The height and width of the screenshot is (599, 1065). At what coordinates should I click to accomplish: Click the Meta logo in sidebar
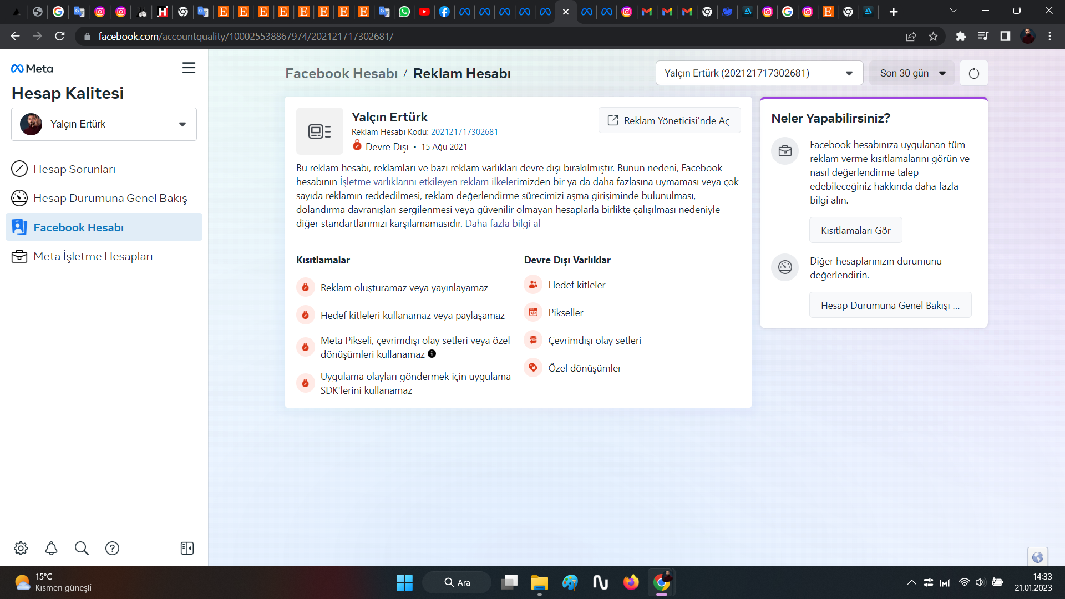click(x=32, y=68)
